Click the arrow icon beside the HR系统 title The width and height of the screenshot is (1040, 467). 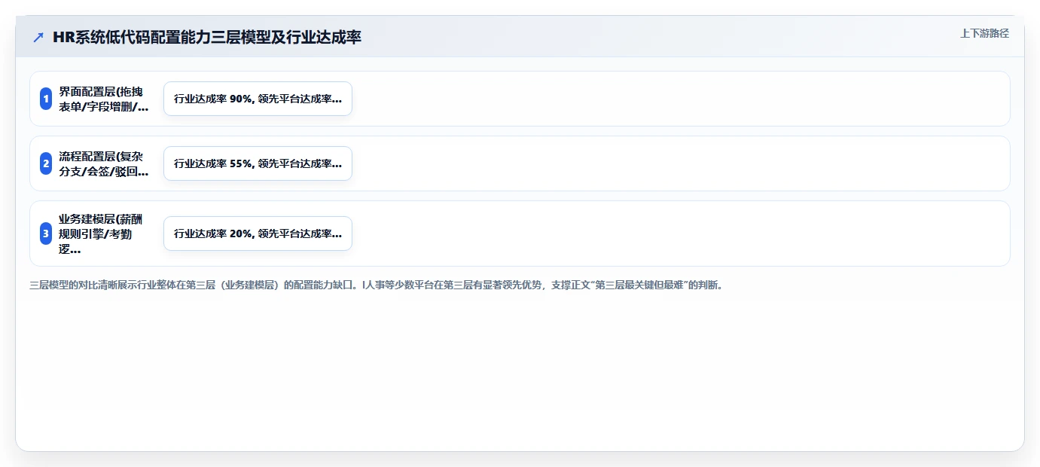pyautogui.click(x=38, y=37)
